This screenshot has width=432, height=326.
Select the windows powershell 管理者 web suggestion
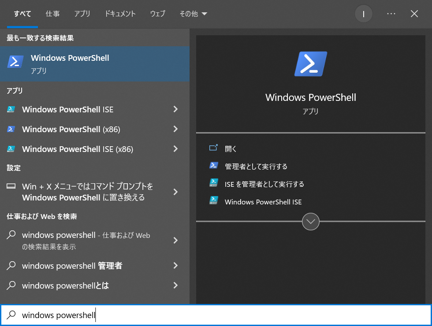click(x=72, y=266)
